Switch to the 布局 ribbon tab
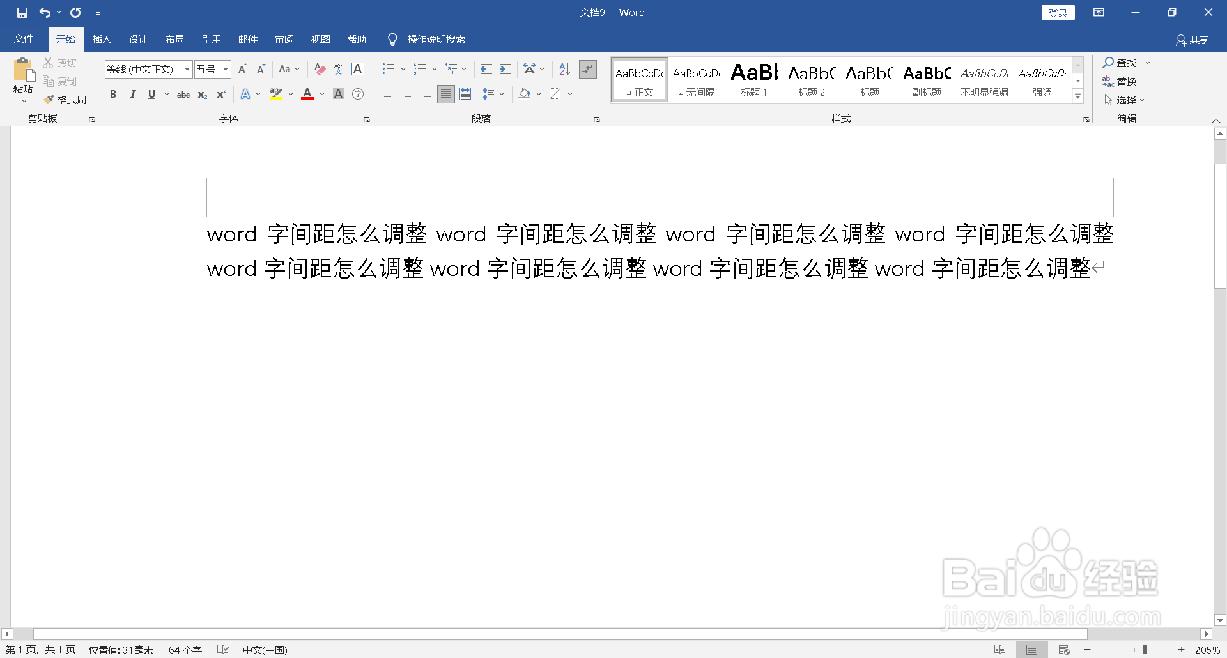This screenshot has height=658, width=1227. click(x=174, y=40)
